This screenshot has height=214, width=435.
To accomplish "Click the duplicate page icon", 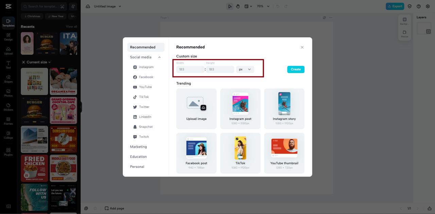I will pos(324,18).
